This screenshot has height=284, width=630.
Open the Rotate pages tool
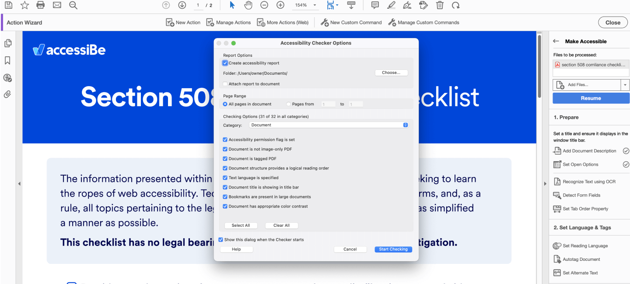[x=456, y=5]
